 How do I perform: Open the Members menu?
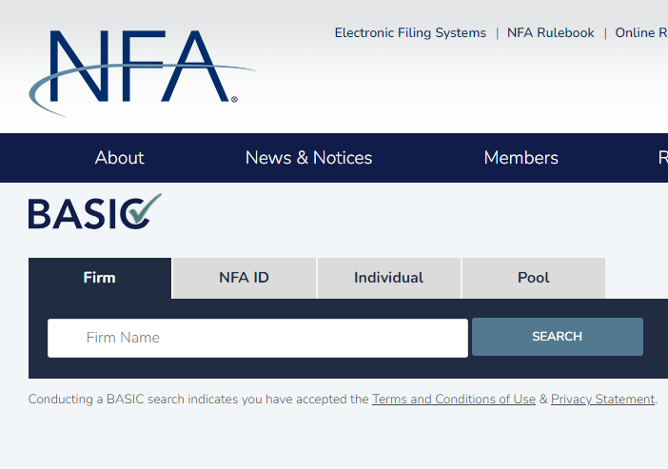click(x=521, y=158)
